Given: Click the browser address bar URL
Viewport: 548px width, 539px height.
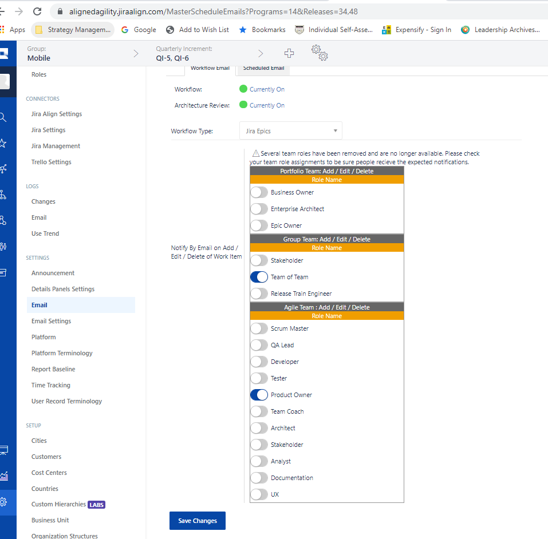Looking at the screenshot, I should coord(213,11).
